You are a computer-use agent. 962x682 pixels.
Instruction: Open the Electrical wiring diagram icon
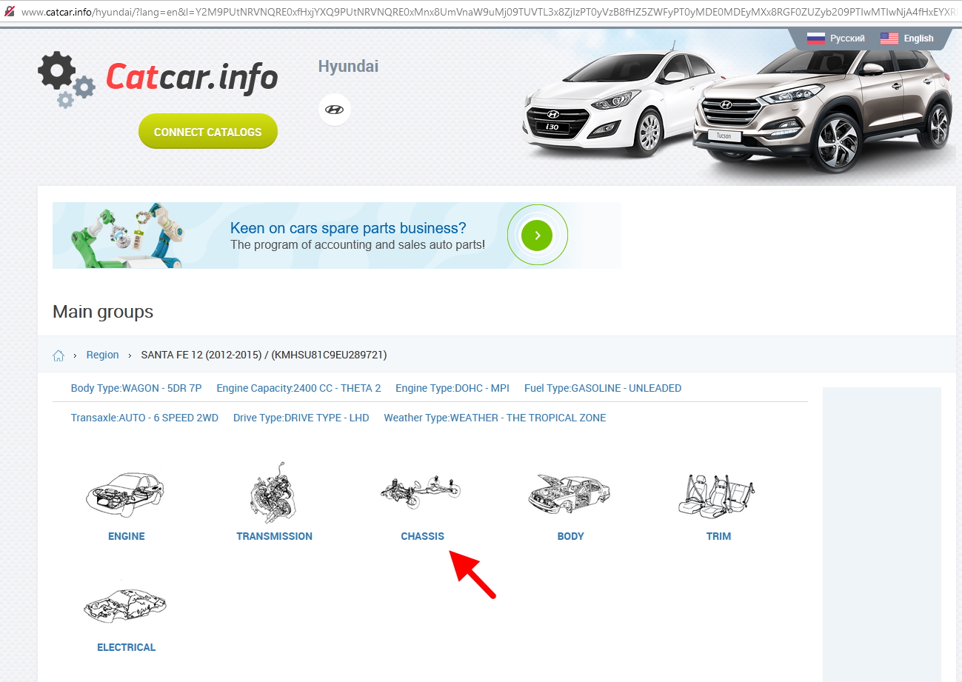[126, 605]
